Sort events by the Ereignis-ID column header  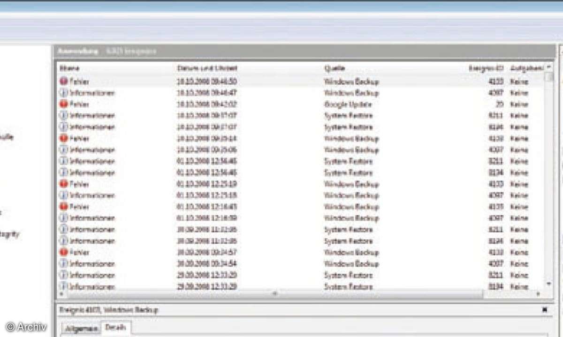coord(483,67)
